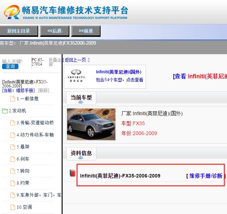Click the blue 查询 search button
This screenshot has height=214, width=227.
[10, 66]
